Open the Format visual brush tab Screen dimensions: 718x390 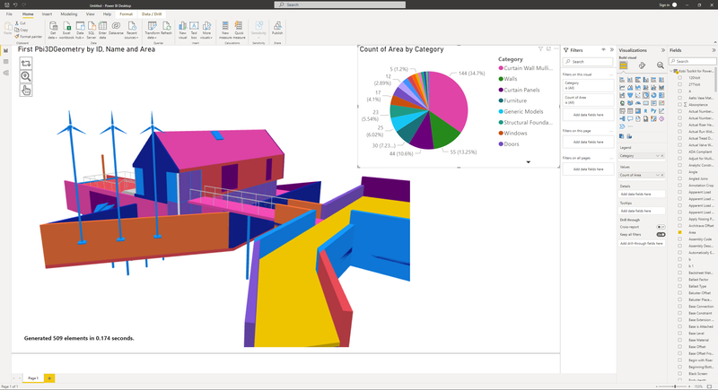click(642, 65)
